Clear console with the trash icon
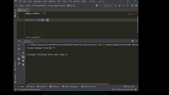This screenshot has width=169, height=95. click(23, 65)
